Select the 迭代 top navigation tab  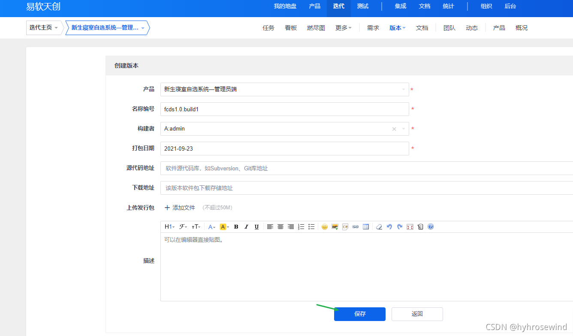[339, 6]
